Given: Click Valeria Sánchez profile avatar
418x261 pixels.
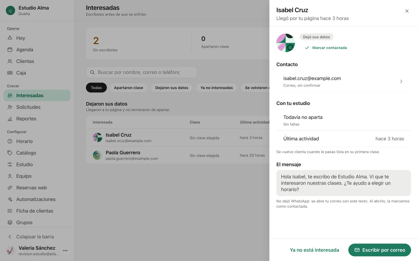Looking at the screenshot, I should (10, 251).
